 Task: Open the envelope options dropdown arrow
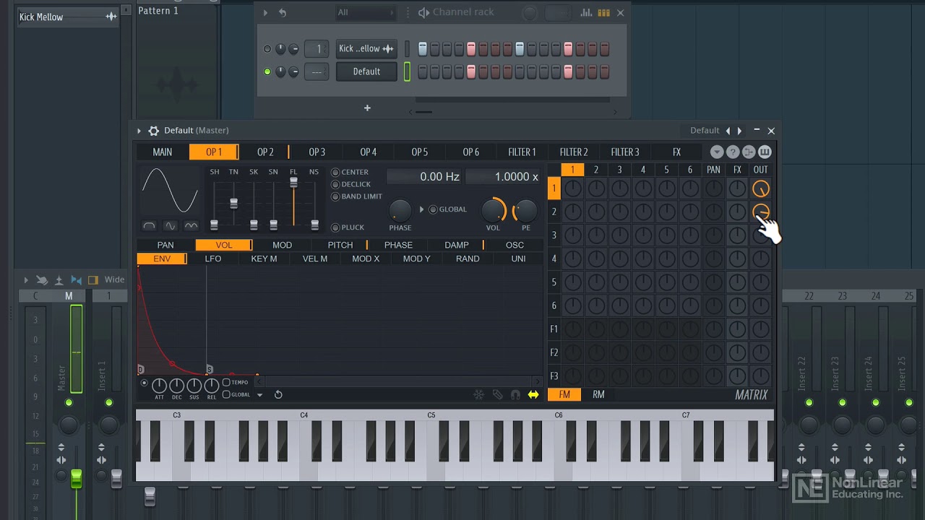click(x=259, y=395)
